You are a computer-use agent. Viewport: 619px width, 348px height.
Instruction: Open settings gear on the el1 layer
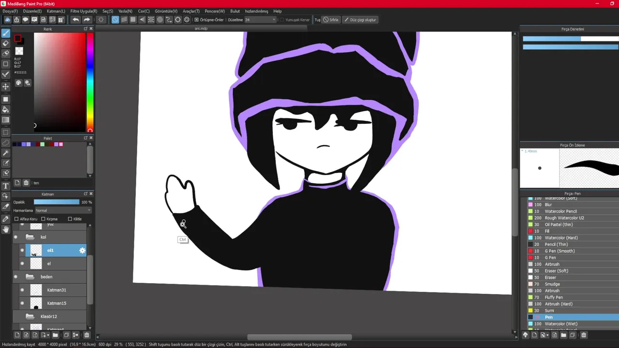point(82,250)
